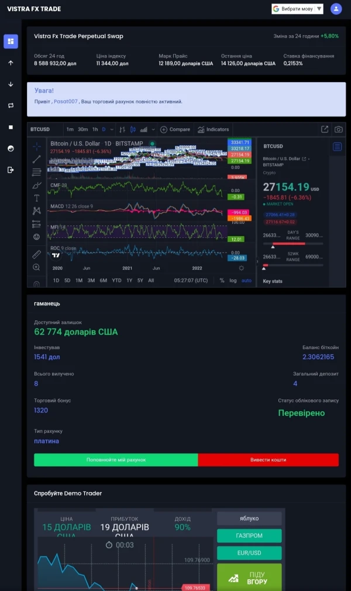Take a chart snapshot with camera icon
The height and width of the screenshot is (591, 351).
coord(338,129)
